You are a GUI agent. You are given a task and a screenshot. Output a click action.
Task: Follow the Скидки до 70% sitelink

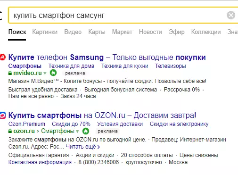[71, 124]
